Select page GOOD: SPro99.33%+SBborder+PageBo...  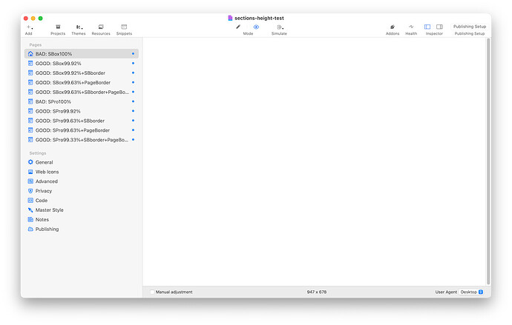point(82,140)
